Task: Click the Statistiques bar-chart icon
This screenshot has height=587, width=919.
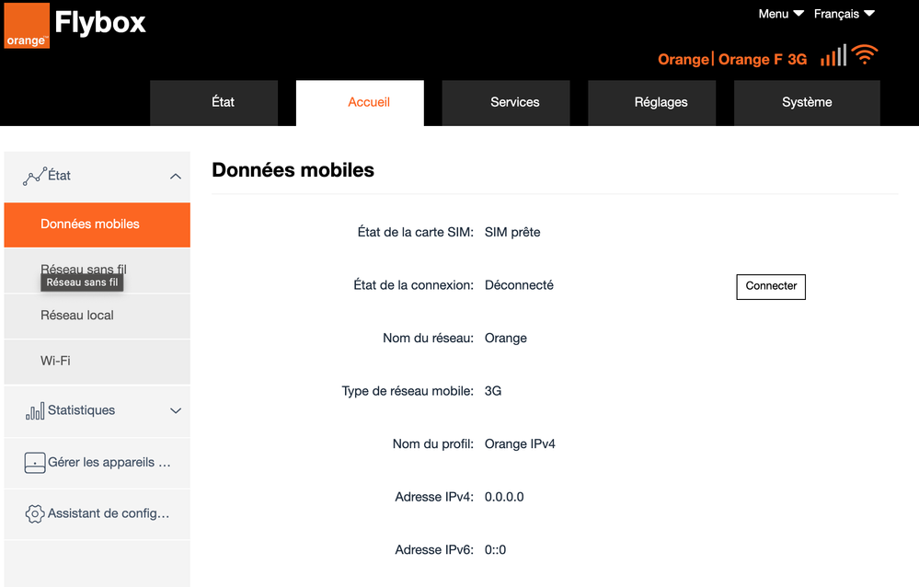Action: tap(35, 411)
